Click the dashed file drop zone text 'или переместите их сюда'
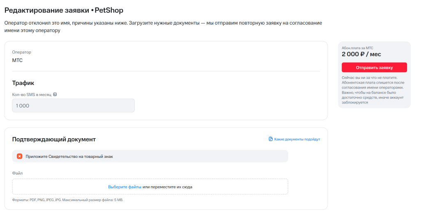This screenshot has width=421, height=219. [167, 187]
